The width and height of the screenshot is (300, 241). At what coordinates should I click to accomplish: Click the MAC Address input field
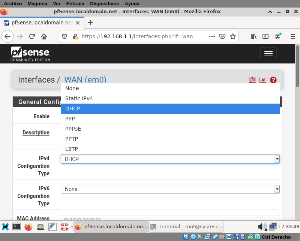click(x=170, y=218)
